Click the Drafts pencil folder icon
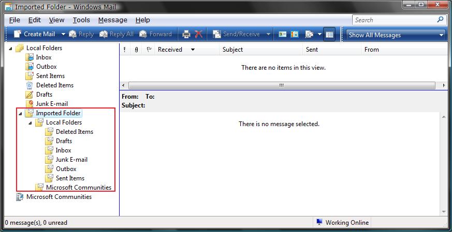 30,95
